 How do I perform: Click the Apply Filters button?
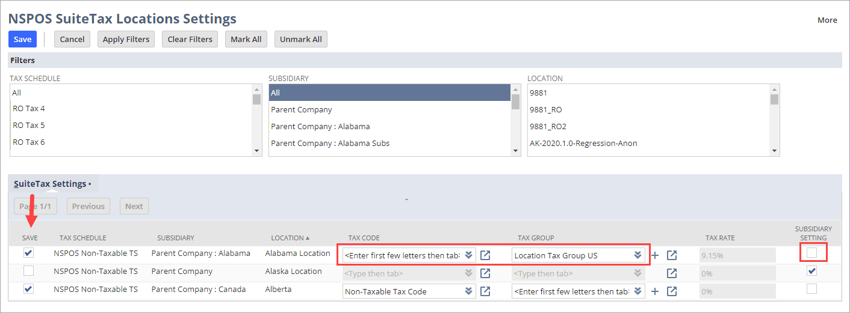pos(126,39)
